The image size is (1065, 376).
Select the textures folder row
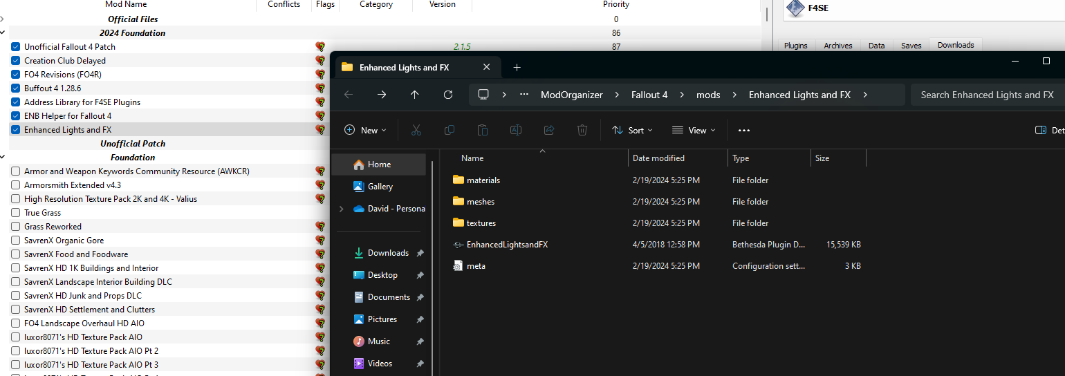pos(658,223)
